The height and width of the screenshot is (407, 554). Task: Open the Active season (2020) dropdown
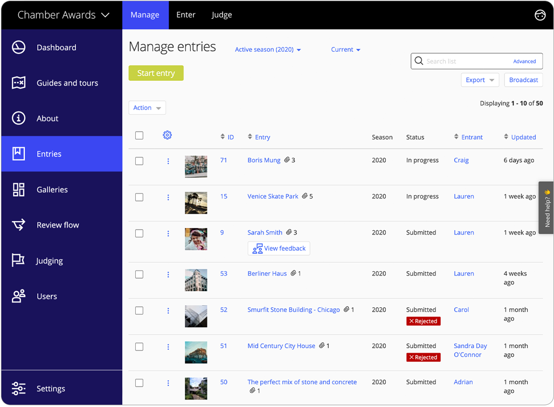pyautogui.click(x=267, y=49)
